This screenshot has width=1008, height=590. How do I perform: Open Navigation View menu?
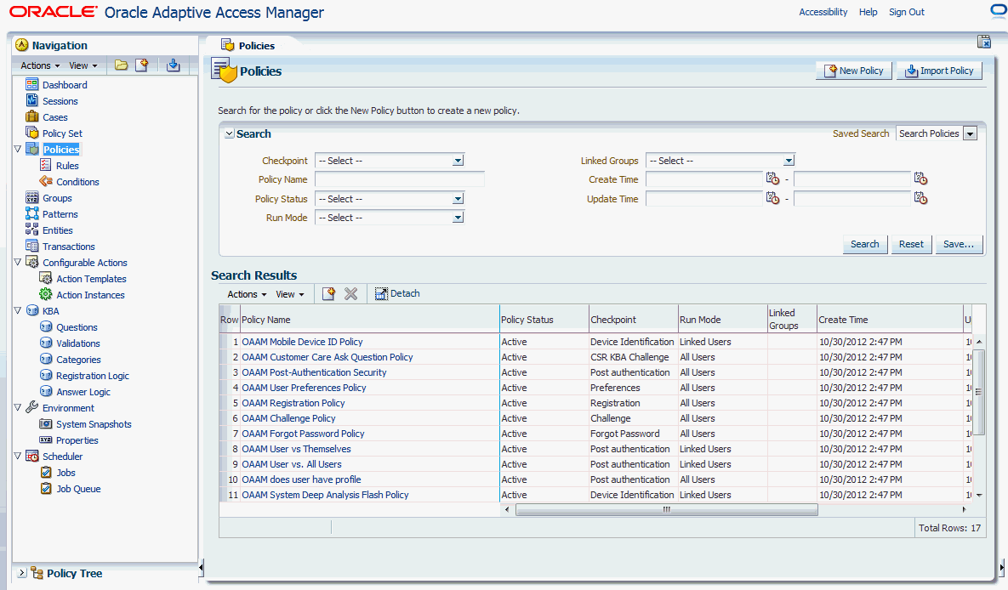pos(83,65)
